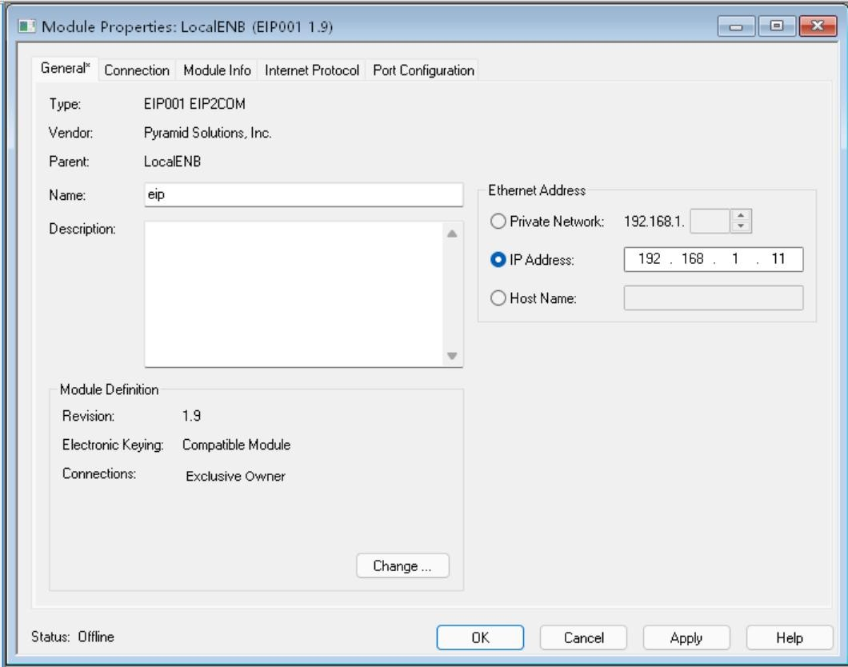This screenshot has height=667, width=848.
Task: Click the second IP octet 168
Action: click(x=692, y=259)
